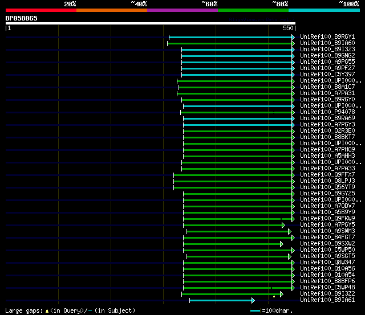This screenshot has height=315, width=365.
Task: Click the cyan 100char scale bar
Action: coord(255,311)
